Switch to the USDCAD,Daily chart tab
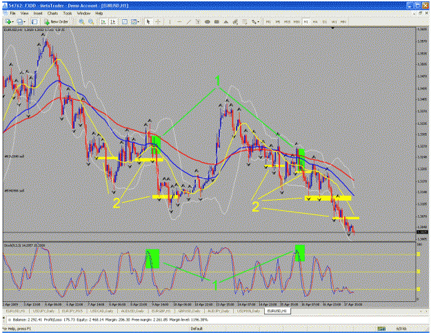Image resolution: width=431 pixels, height=333 pixels. pos(101,311)
